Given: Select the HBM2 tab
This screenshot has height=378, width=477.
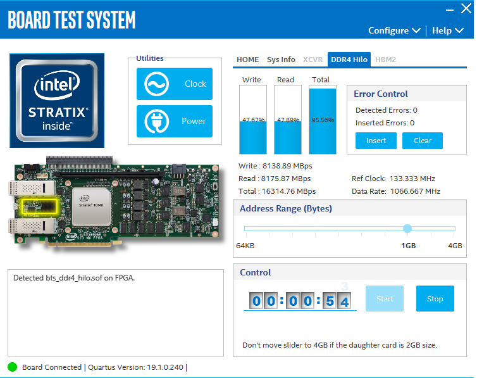Looking at the screenshot, I should pos(385,60).
